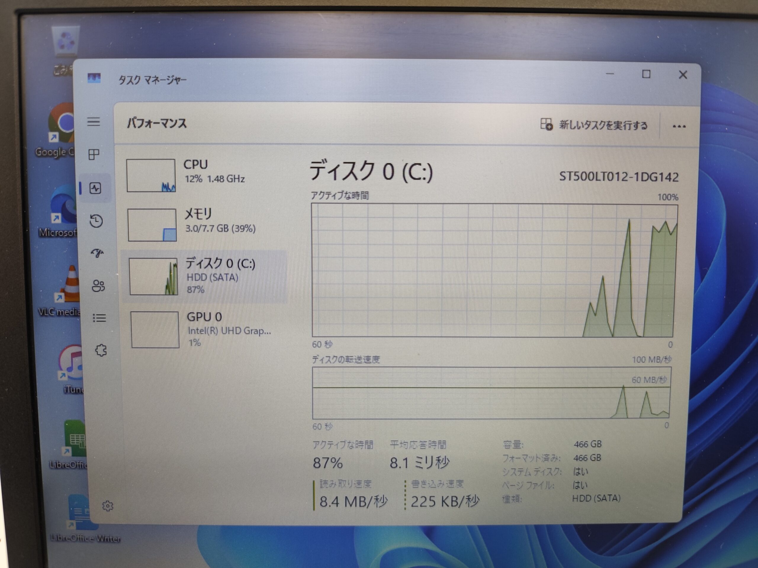Open the Details list icon
This screenshot has width=758, height=568.
(x=99, y=318)
